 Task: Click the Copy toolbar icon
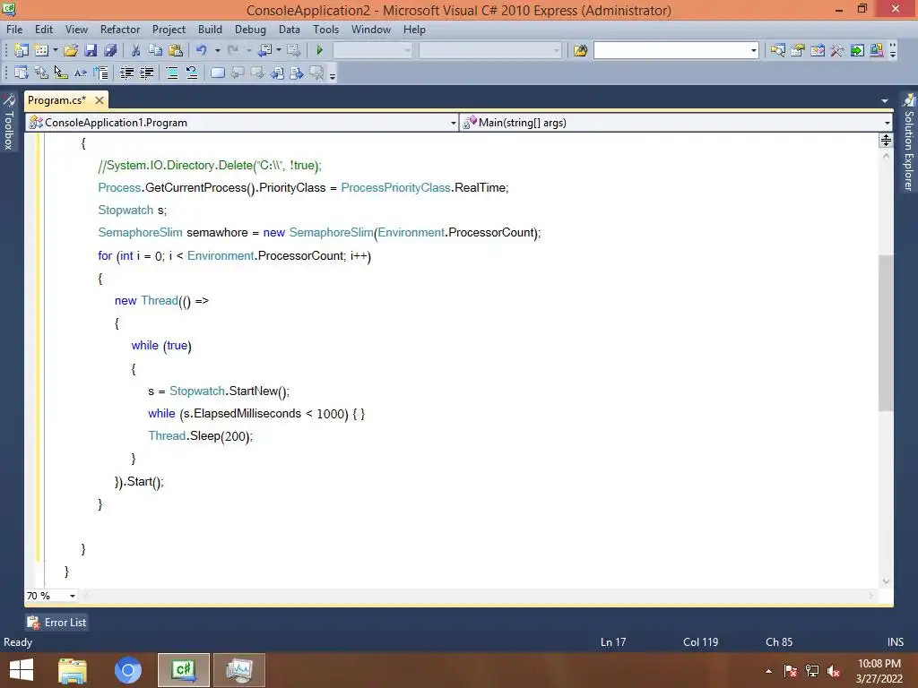tap(155, 50)
